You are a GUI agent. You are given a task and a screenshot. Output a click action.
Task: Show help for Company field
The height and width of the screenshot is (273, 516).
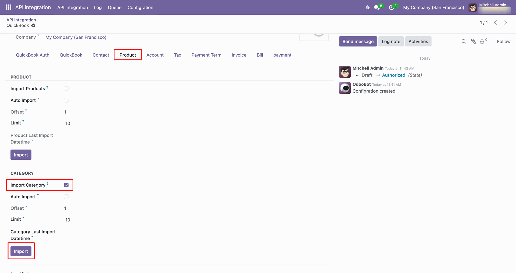point(38,36)
